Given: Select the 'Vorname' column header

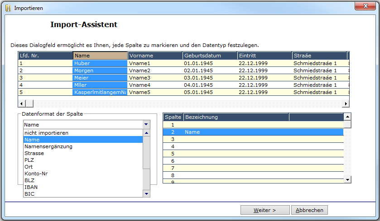Looking at the screenshot, I should [155, 56].
